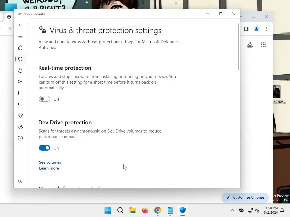Open File Explorer from taskbar
290x217 pixels.
coord(133,210)
